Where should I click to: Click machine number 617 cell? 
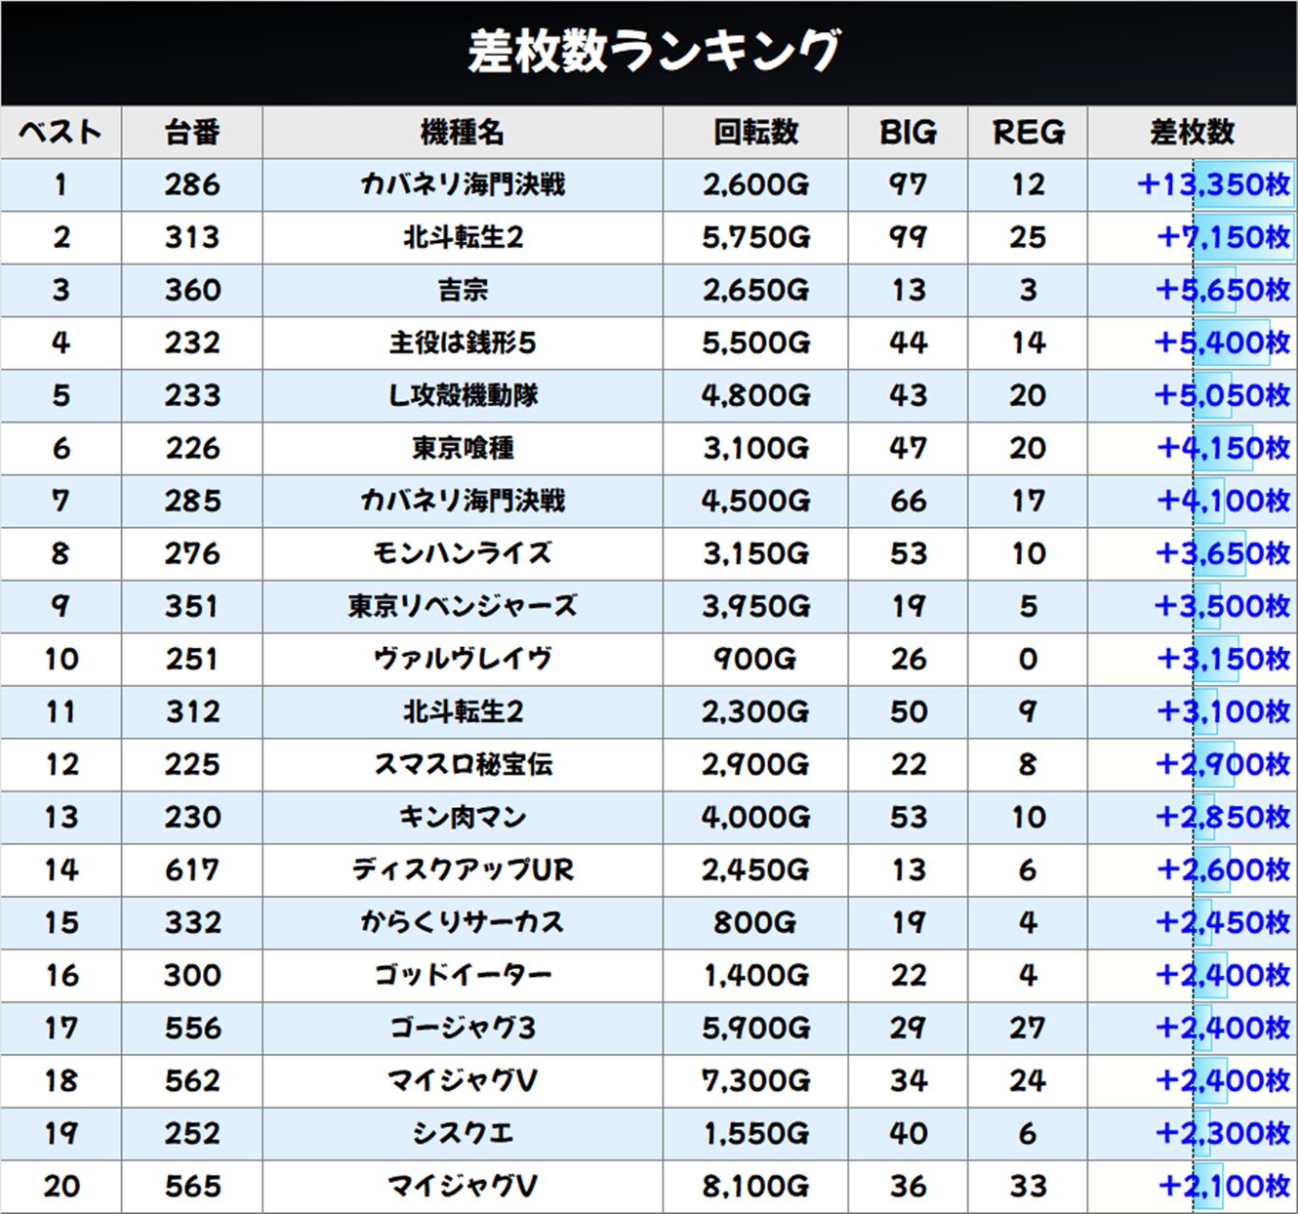pyautogui.click(x=192, y=870)
